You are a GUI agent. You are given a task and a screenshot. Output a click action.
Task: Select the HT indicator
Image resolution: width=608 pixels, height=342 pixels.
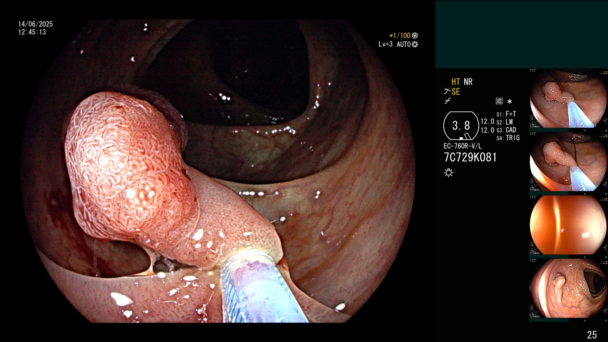click(456, 82)
